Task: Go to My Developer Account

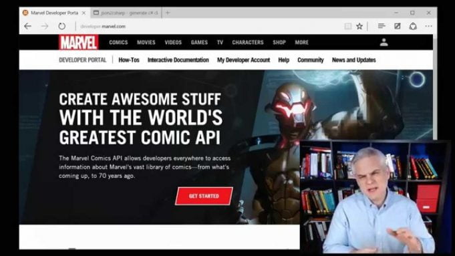Action: (x=243, y=60)
